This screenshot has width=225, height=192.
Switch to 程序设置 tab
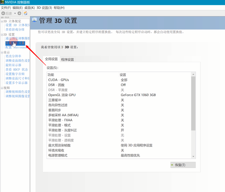tap(67, 59)
